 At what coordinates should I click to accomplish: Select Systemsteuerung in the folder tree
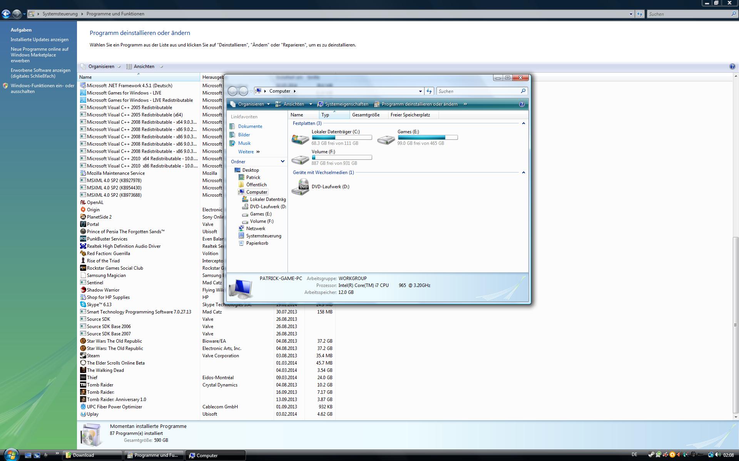(x=263, y=236)
